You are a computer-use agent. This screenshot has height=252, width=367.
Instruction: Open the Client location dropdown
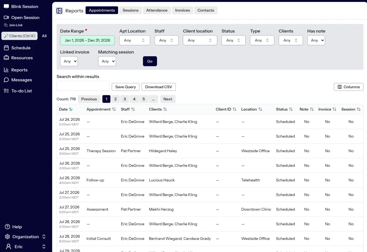(200, 40)
